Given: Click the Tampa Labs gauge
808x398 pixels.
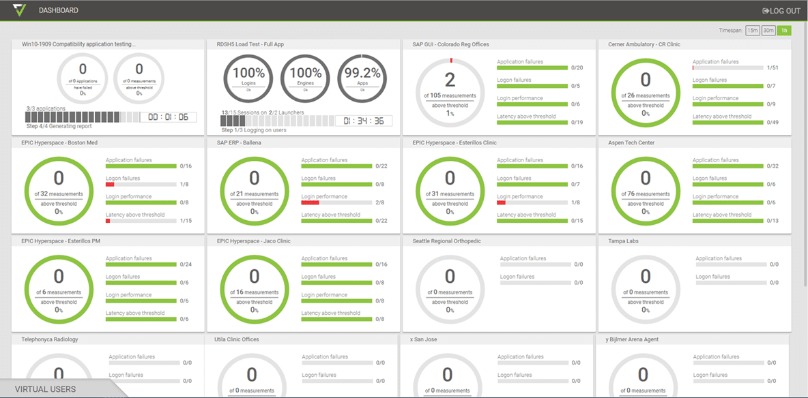Looking at the screenshot, I should pos(645,289).
